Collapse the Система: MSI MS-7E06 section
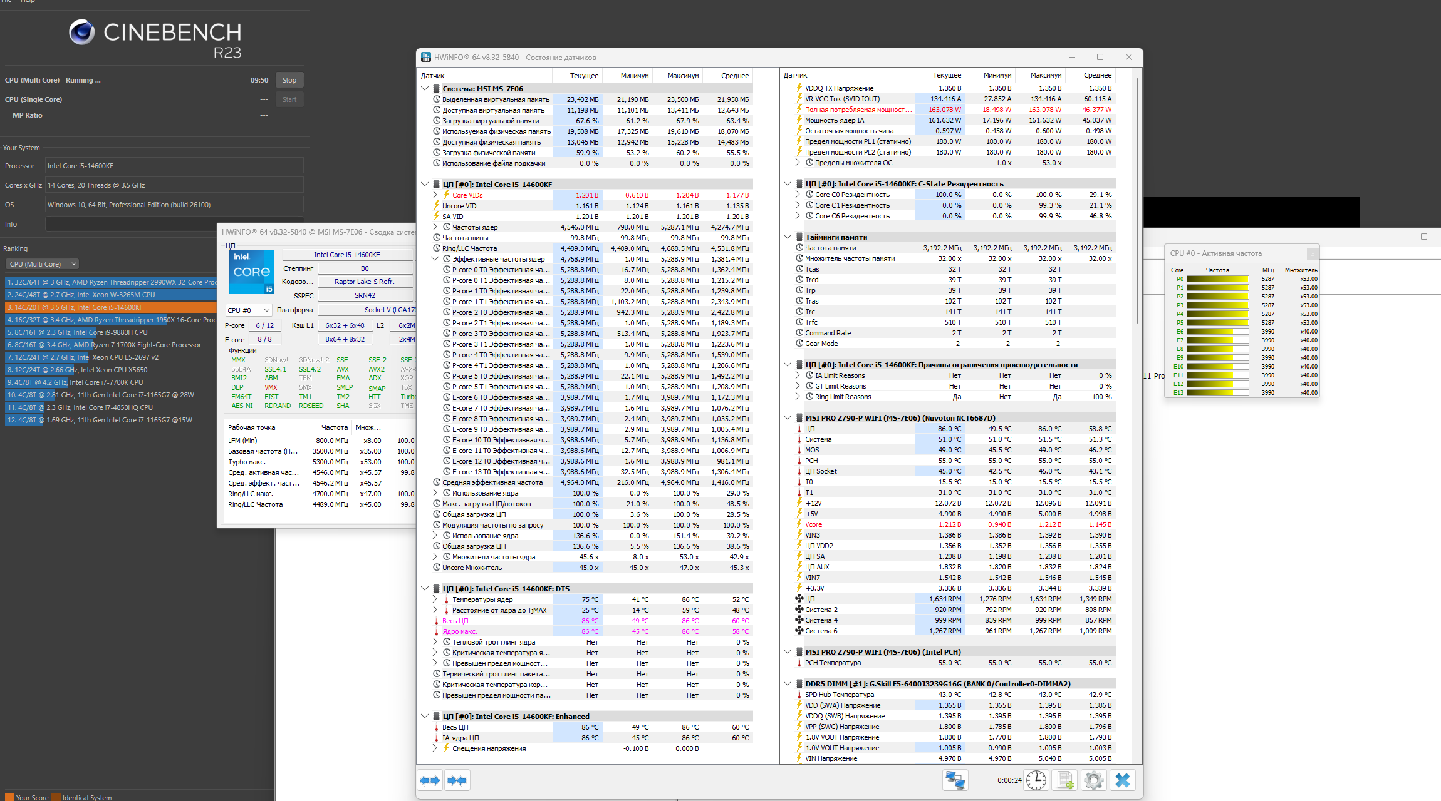Image resolution: width=1441 pixels, height=801 pixels. [425, 89]
